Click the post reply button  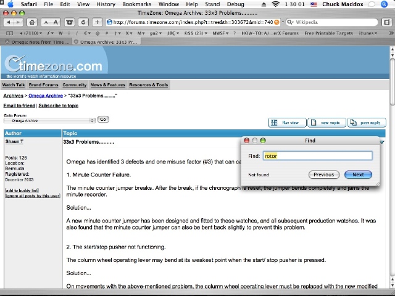(x=367, y=123)
